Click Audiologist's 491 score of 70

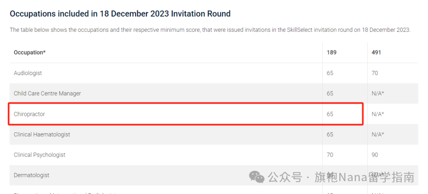[374, 73]
